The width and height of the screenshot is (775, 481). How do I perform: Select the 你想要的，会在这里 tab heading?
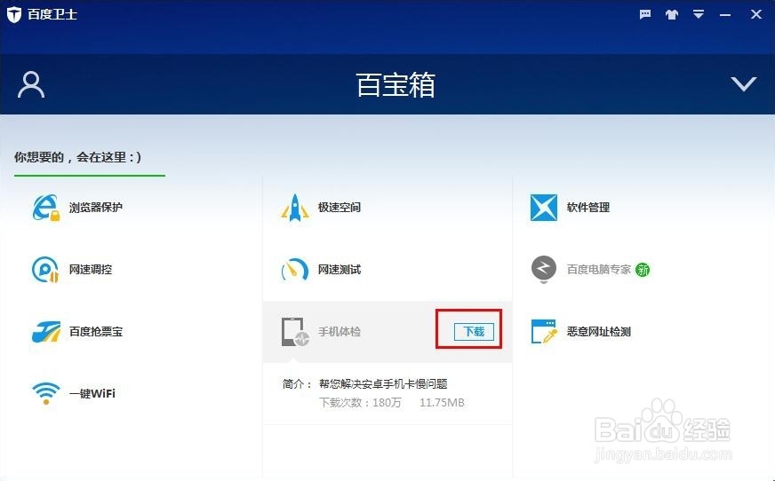pos(77,157)
